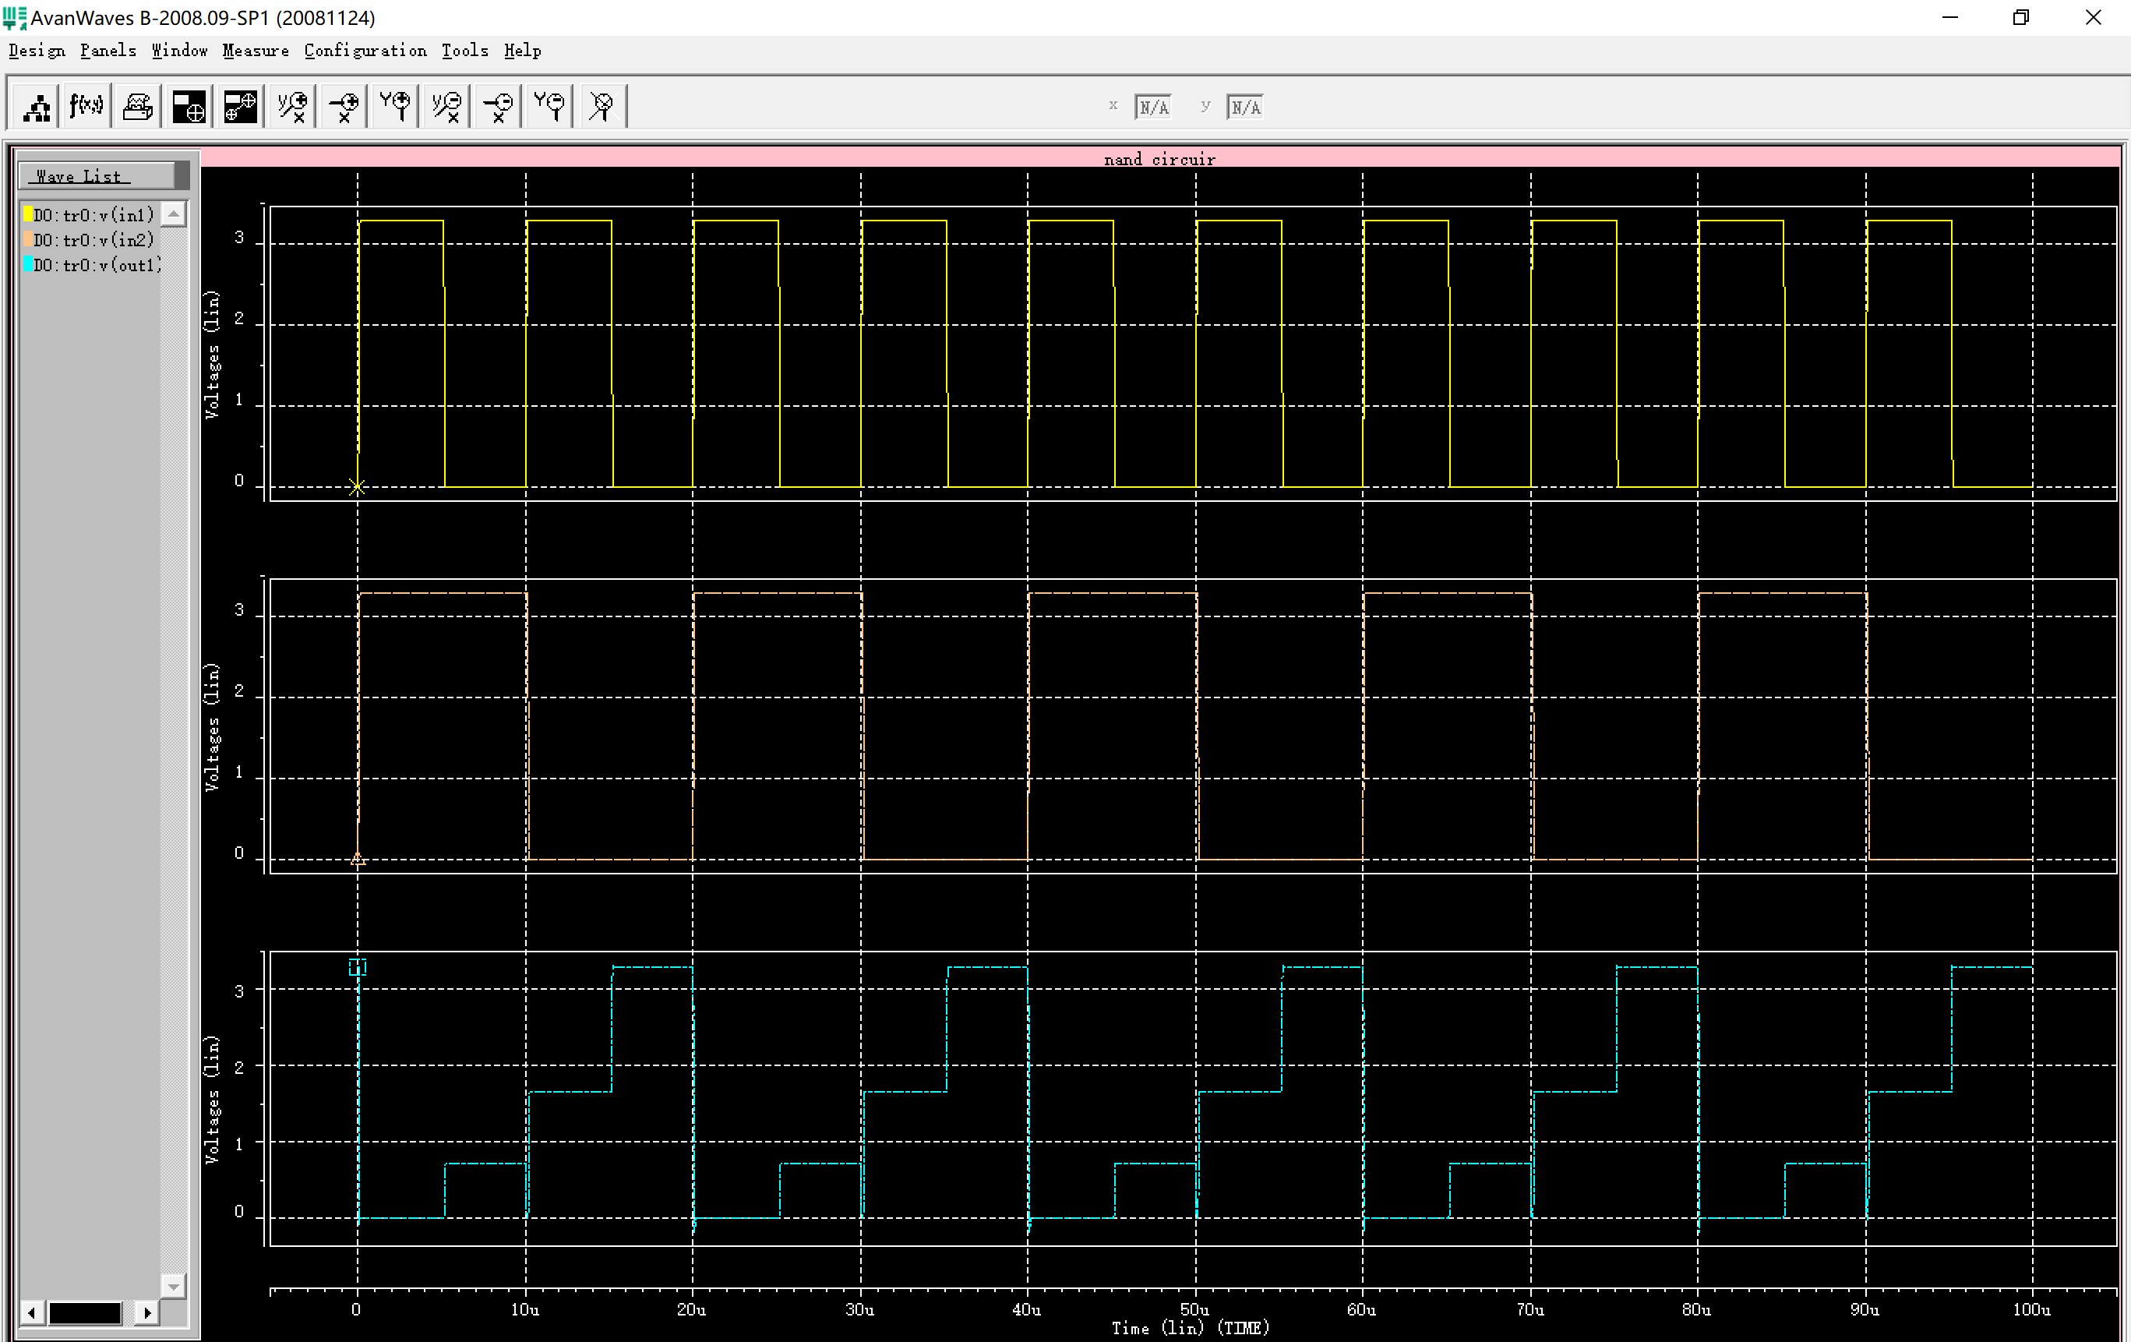
Task: Select the zoom out Y-axis tool
Action: [548, 106]
